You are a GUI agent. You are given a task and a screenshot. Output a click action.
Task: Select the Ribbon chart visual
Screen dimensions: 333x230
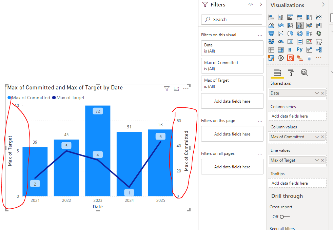click(x=309, y=25)
